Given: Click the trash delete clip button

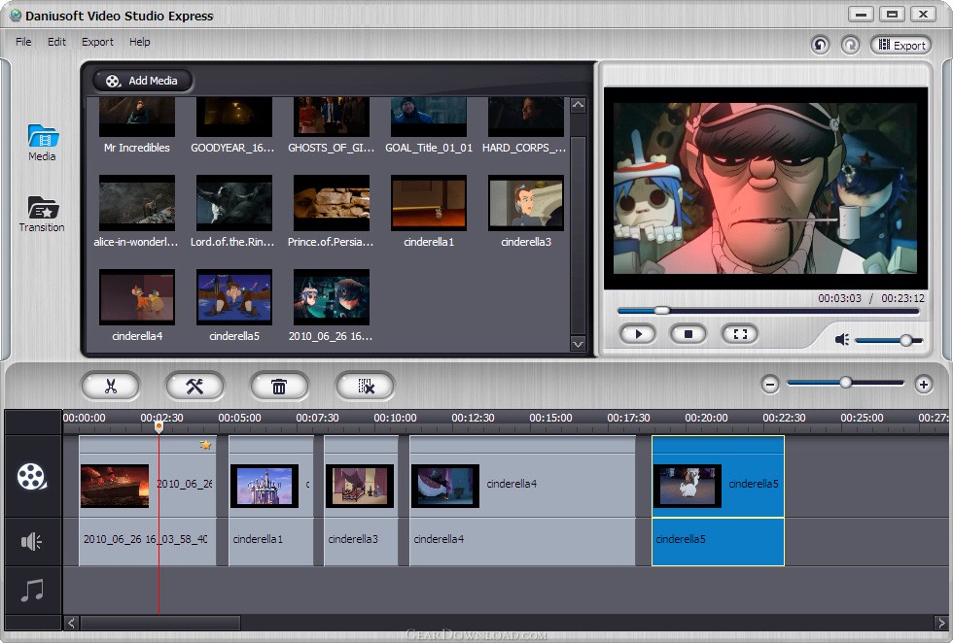Looking at the screenshot, I should [279, 387].
